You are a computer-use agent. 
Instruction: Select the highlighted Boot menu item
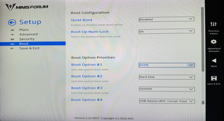33,44
